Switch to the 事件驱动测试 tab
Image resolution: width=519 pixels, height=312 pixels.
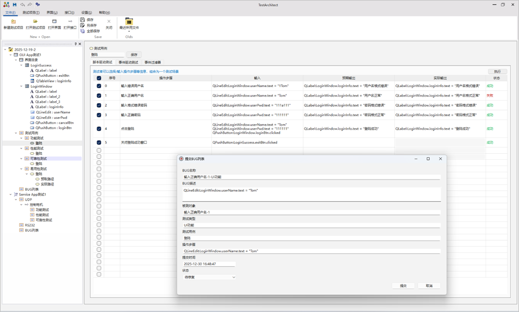(x=128, y=62)
